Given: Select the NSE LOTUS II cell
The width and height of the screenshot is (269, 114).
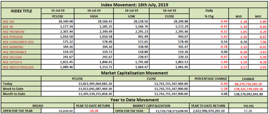Looking at the screenshot, I should [x=11, y=62].
